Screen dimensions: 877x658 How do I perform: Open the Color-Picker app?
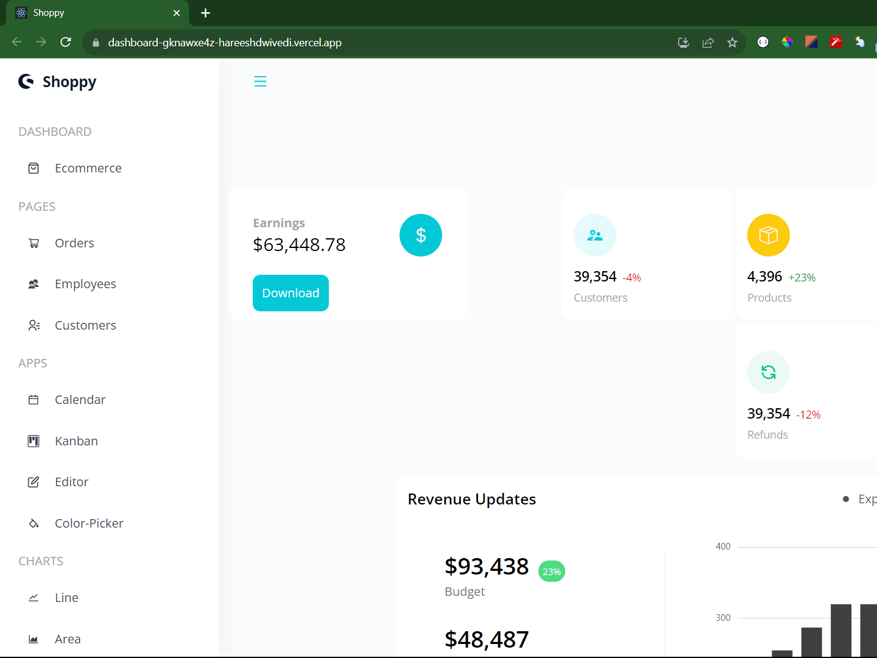coord(89,523)
